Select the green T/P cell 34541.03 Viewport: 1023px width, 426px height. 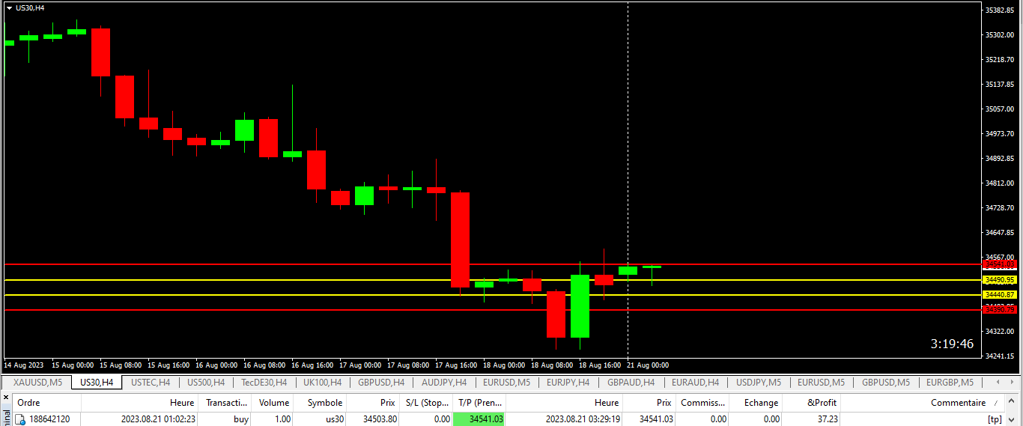[479, 419]
